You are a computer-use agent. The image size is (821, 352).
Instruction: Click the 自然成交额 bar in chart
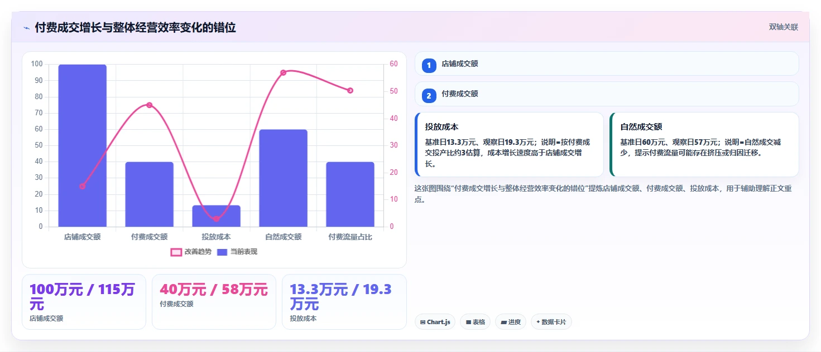coord(284,178)
